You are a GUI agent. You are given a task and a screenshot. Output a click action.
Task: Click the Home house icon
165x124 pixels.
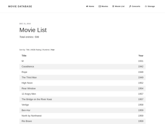tap(87, 6)
